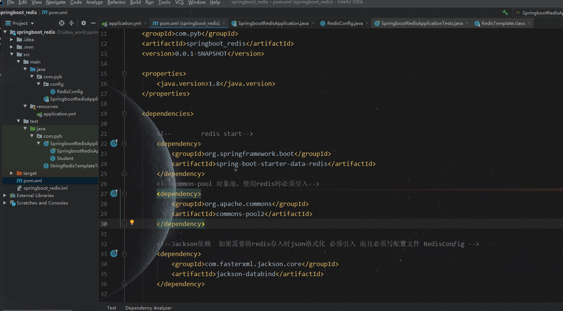Screen dimensions: 563x311
Task: Click the Build Project hammer icon
Action: [x=505, y=13]
